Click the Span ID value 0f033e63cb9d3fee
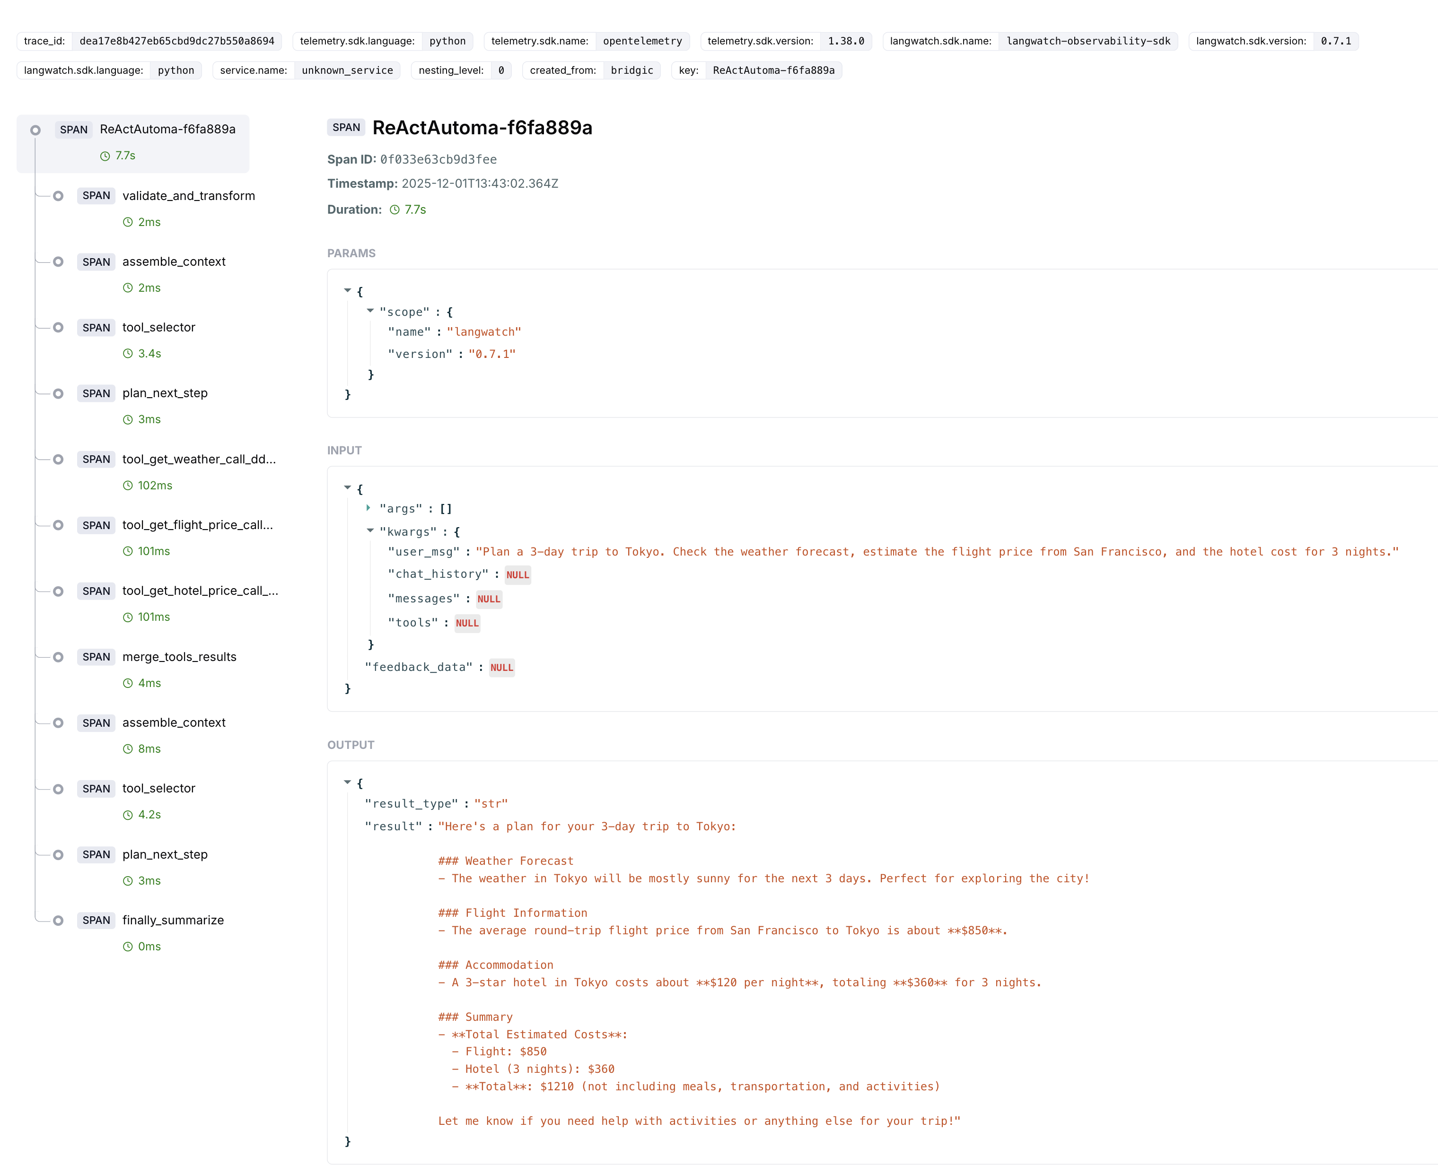1438x1165 pixels. (438, 160)
